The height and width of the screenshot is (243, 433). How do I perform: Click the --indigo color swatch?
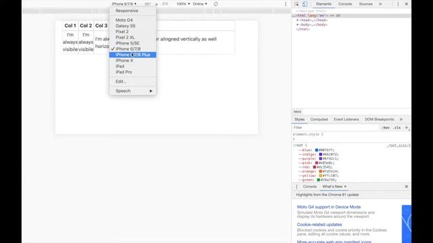pyautogui.click(x=320, y=155)
